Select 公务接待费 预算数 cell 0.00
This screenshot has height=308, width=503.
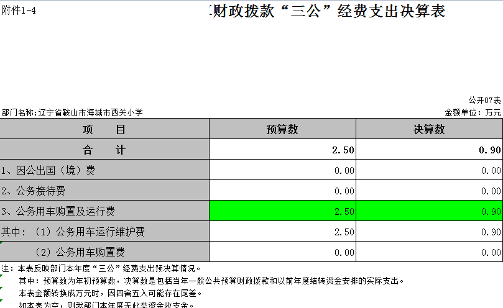pyautogui.click(x=282, y=191)
